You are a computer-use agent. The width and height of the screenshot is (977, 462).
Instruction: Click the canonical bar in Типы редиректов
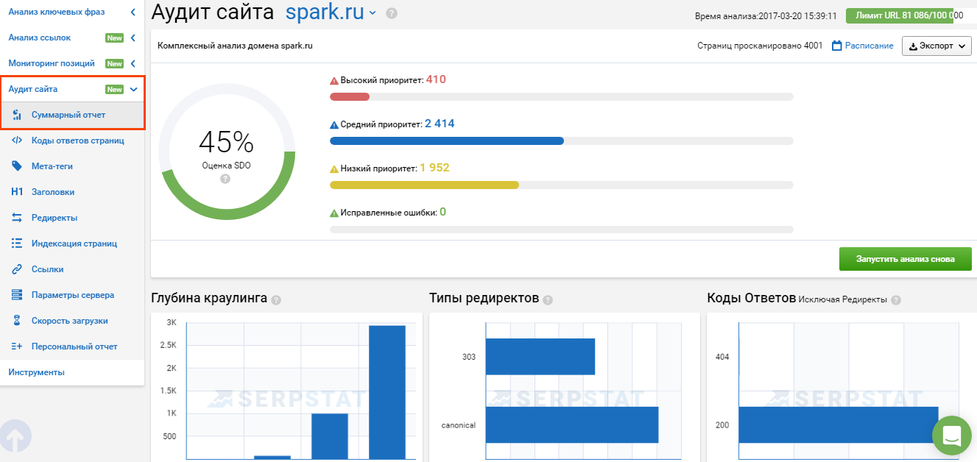(x=572, y=424)
